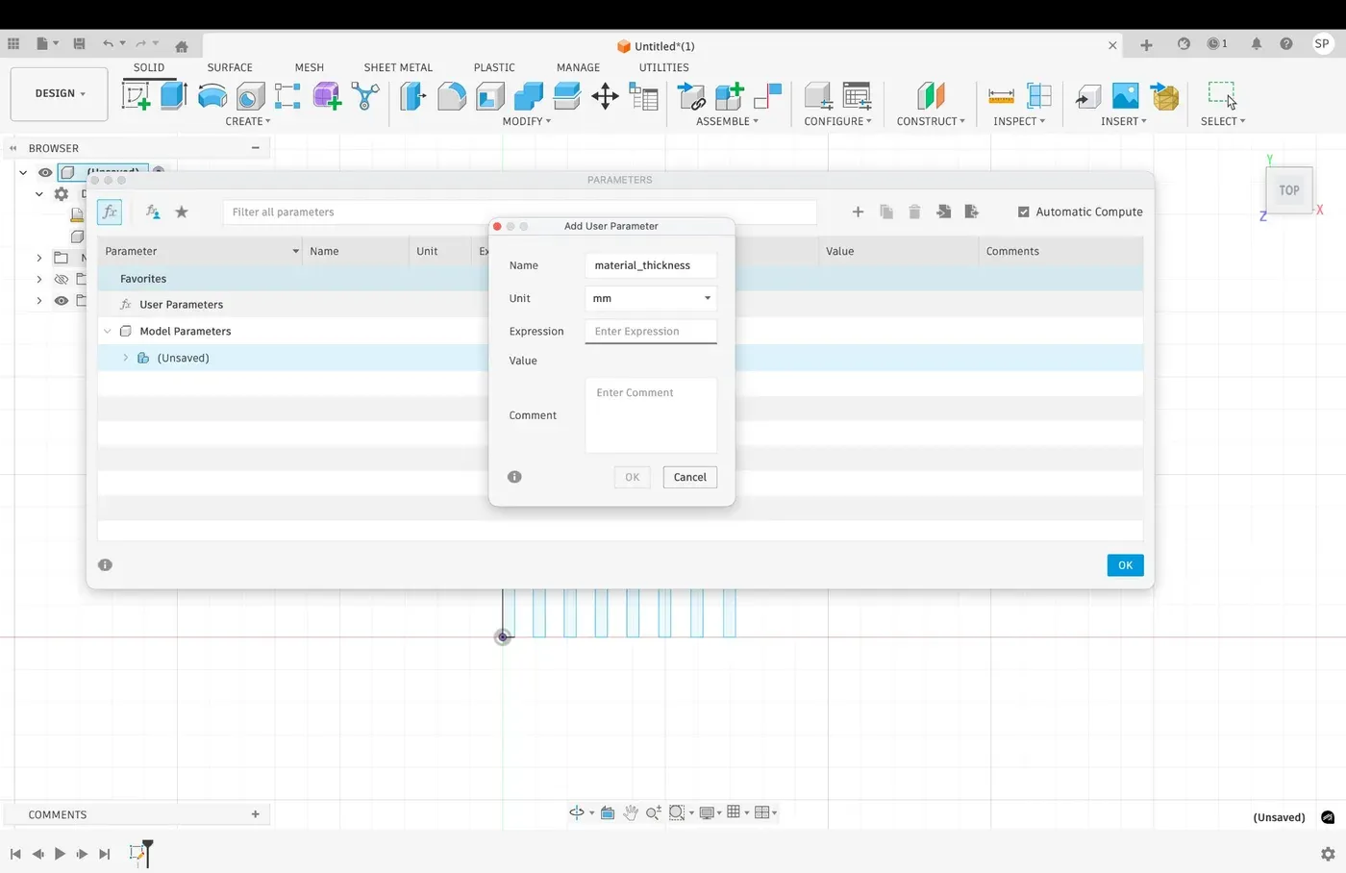Select the Move/Copy tool
Image resolution: width=1346 pixels, height=873 pixels.
click(605, 95)
